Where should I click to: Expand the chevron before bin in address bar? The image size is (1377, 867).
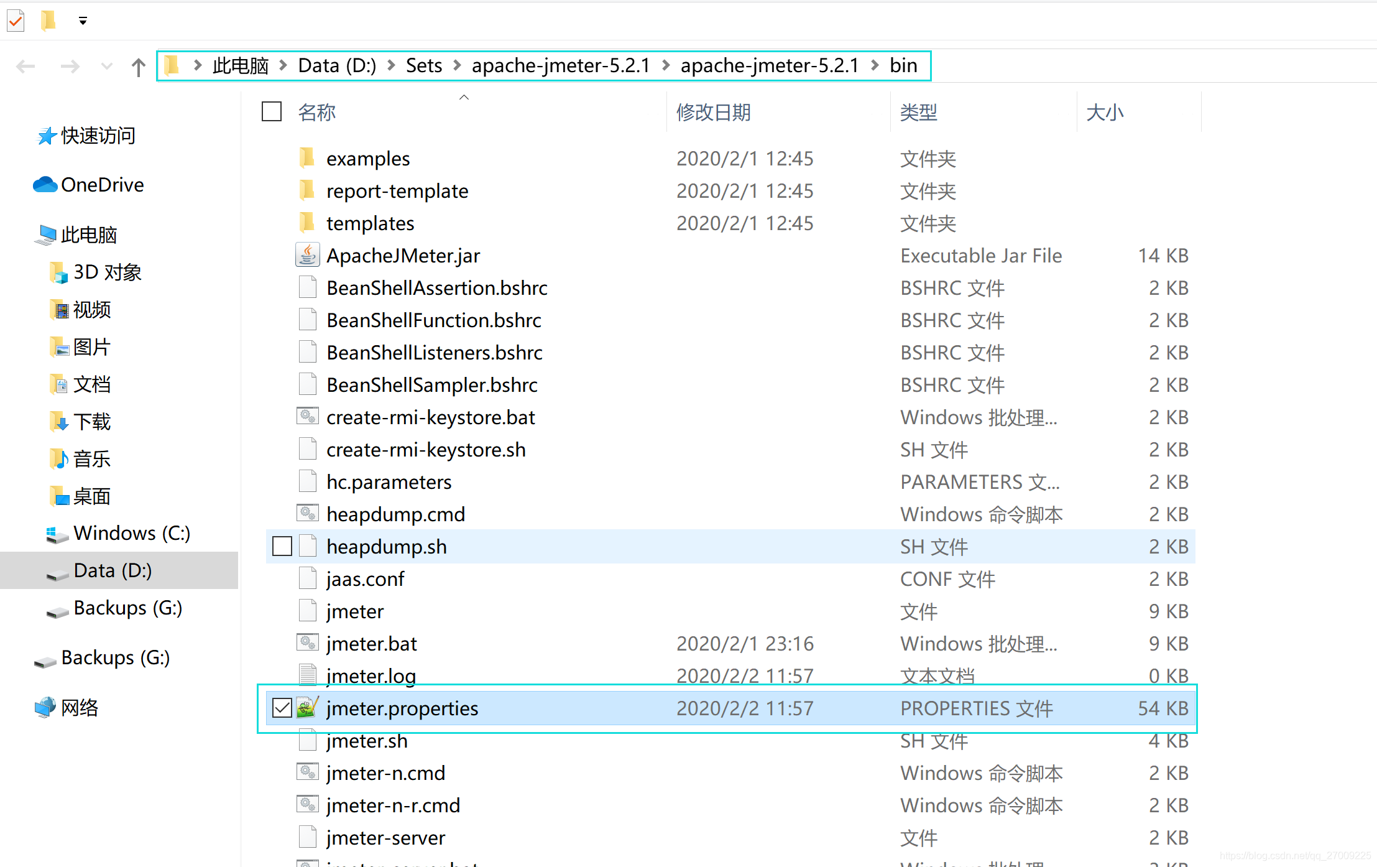[x=875, y=65]
